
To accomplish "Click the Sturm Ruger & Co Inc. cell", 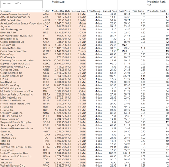I will tap(22, 126).
